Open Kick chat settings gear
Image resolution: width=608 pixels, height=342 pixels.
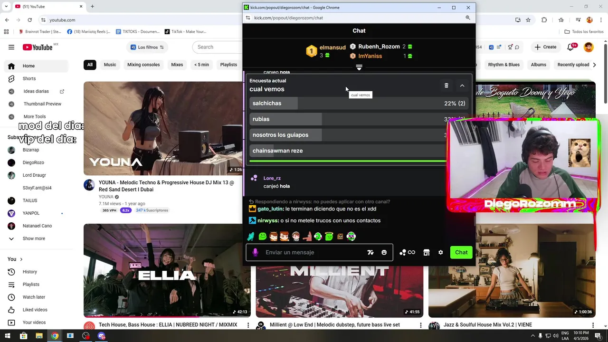[440, 252]
